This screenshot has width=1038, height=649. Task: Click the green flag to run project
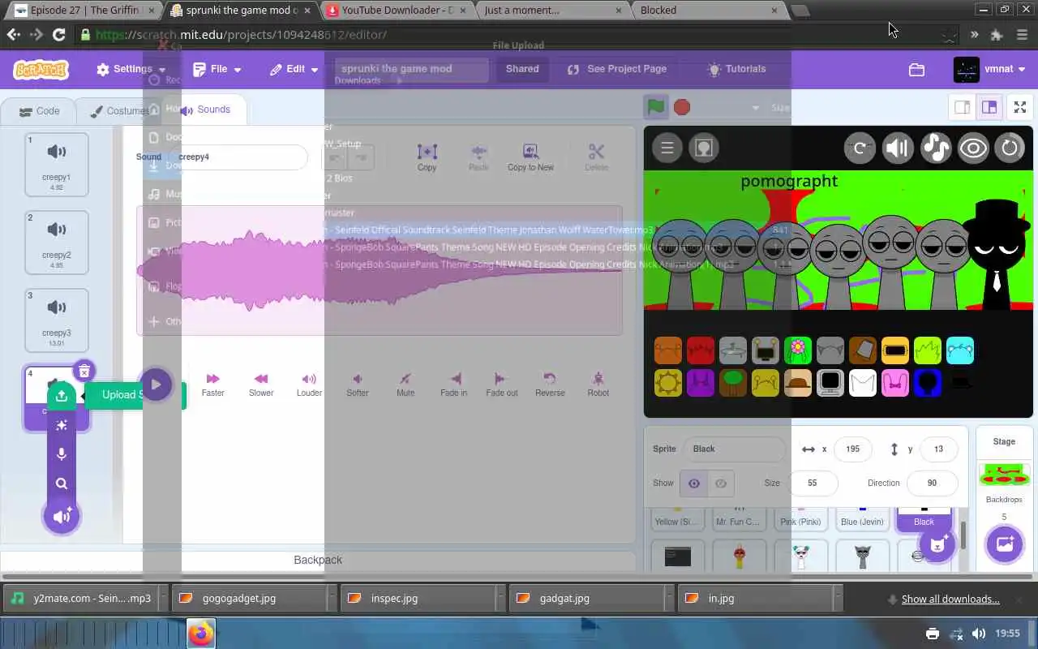656,107
